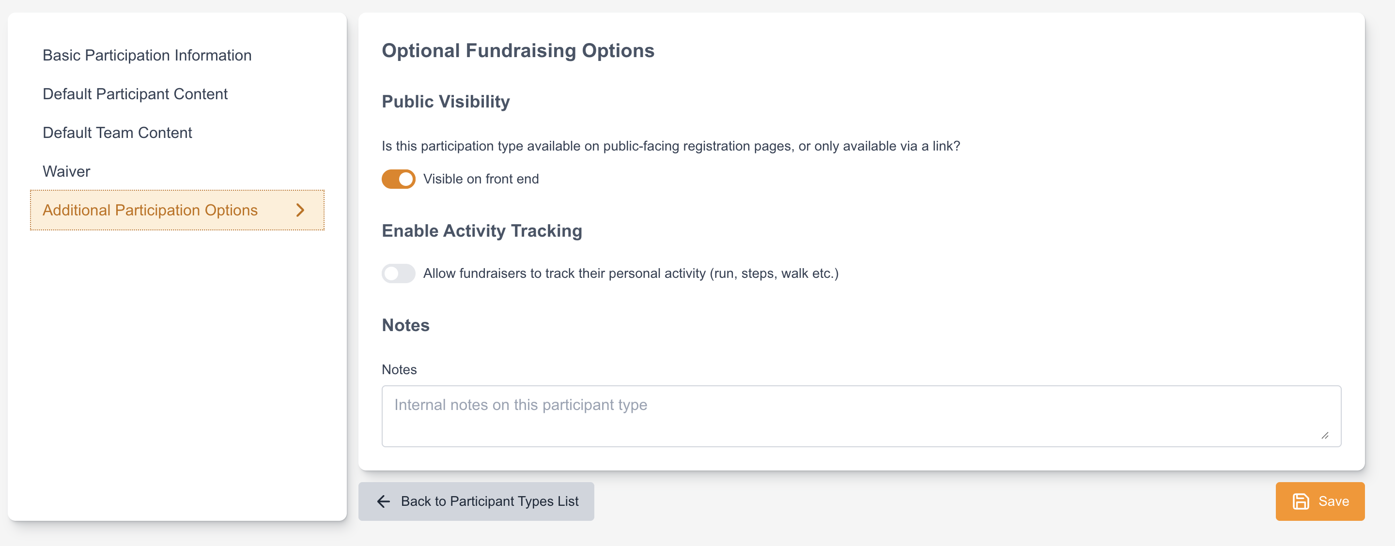This screenshot has height=546, width=1395.
Task: Go to Default Participant Content section
Action: (x=135, y=94)
